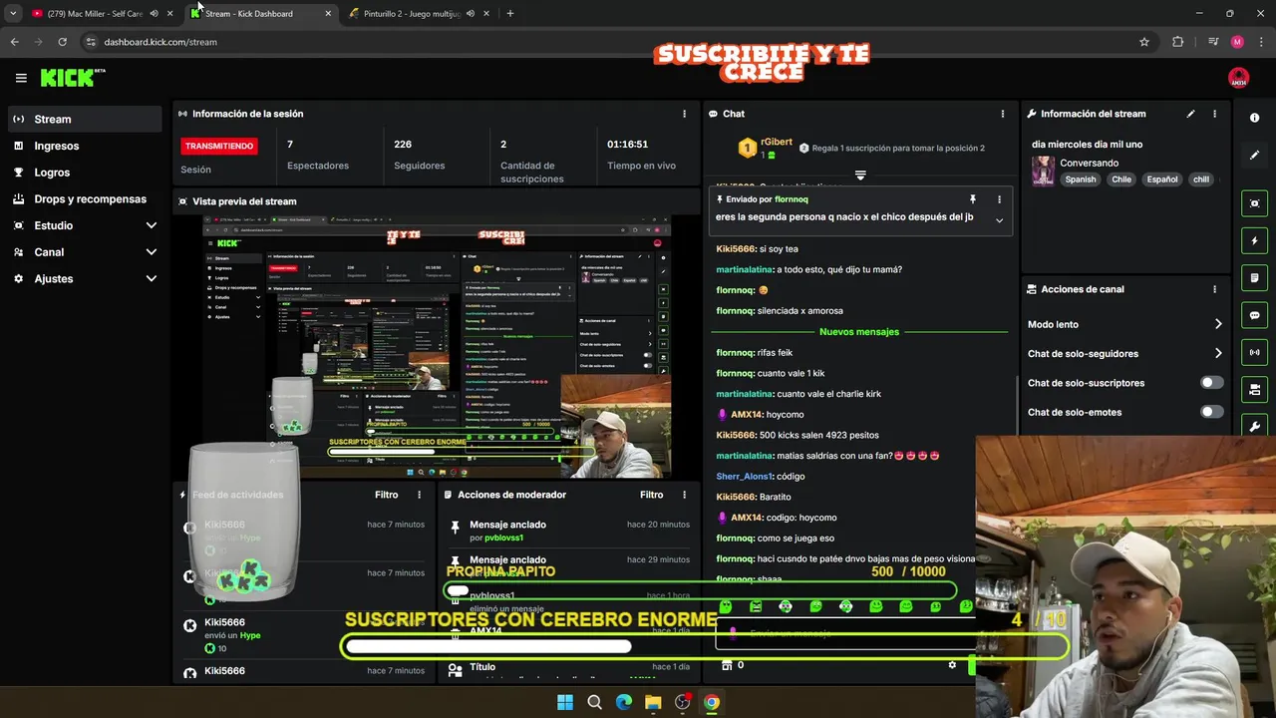The image size is (1276, 718).
Task: Open the Chat panel options menu
Action: click(x=1002, y=114)
